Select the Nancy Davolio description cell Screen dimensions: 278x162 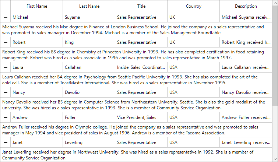point(246,92)
